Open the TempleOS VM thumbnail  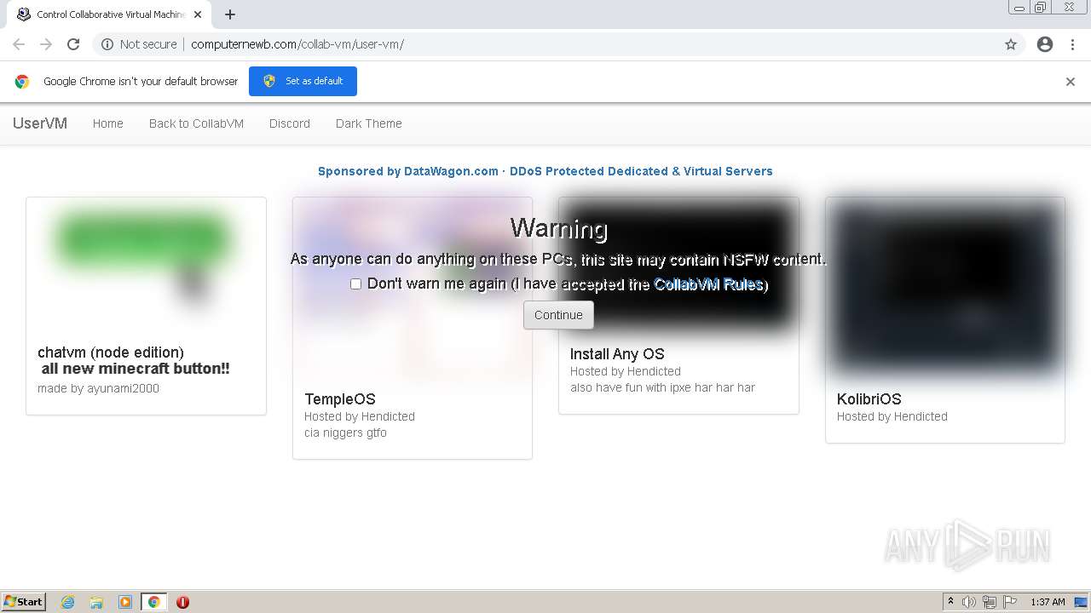click(x=413, y=291)
